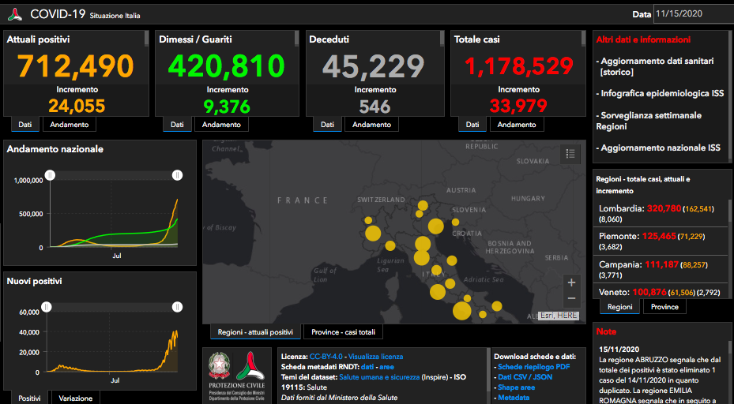
Task: Click the Protezione Civile logo in header
Action: click(15, 14)
